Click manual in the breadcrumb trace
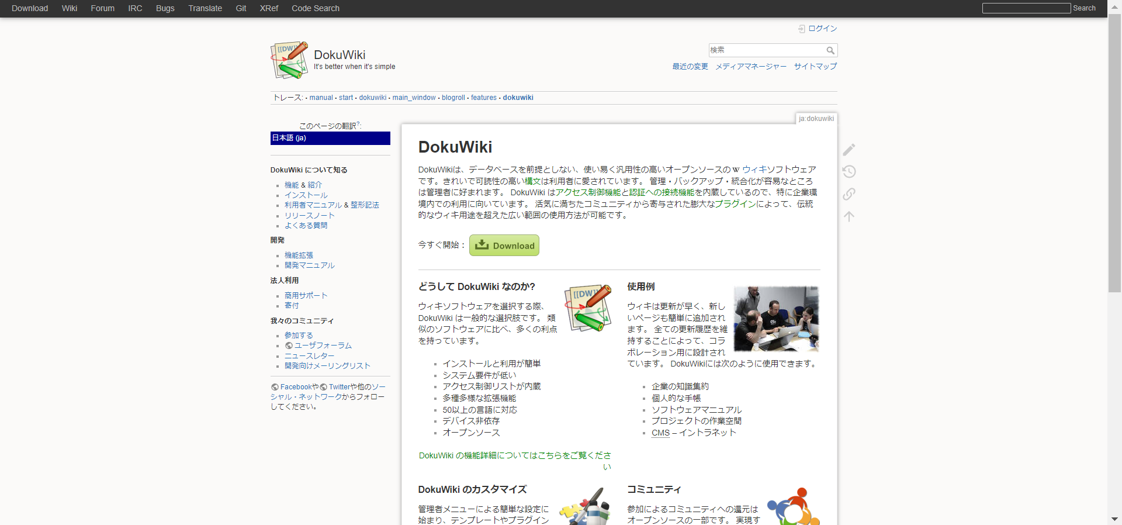This screenshot has width=1122, height=525. (321, 98)
